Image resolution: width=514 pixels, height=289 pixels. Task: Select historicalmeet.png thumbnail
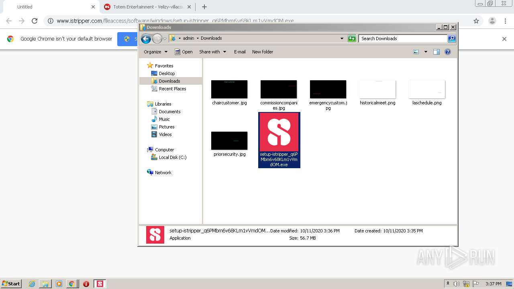[377, 89]
